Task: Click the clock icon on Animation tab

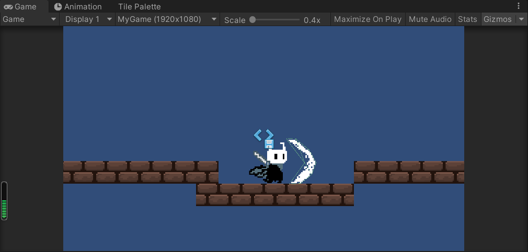Action: pos(58,7)
